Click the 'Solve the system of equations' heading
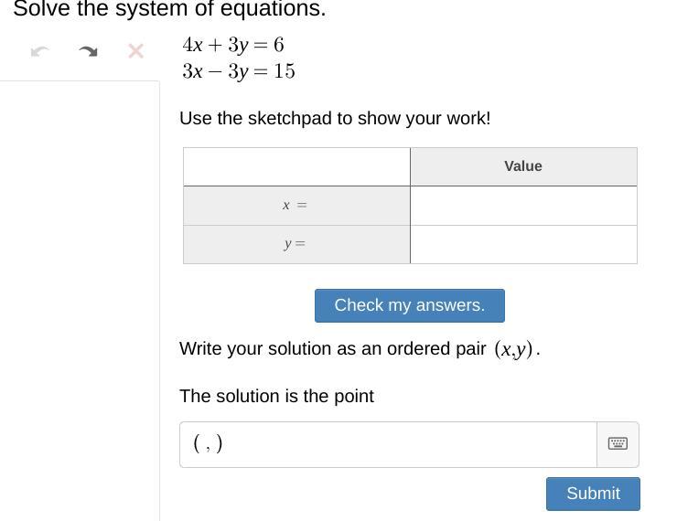The image size is (677, 521). 169,10
